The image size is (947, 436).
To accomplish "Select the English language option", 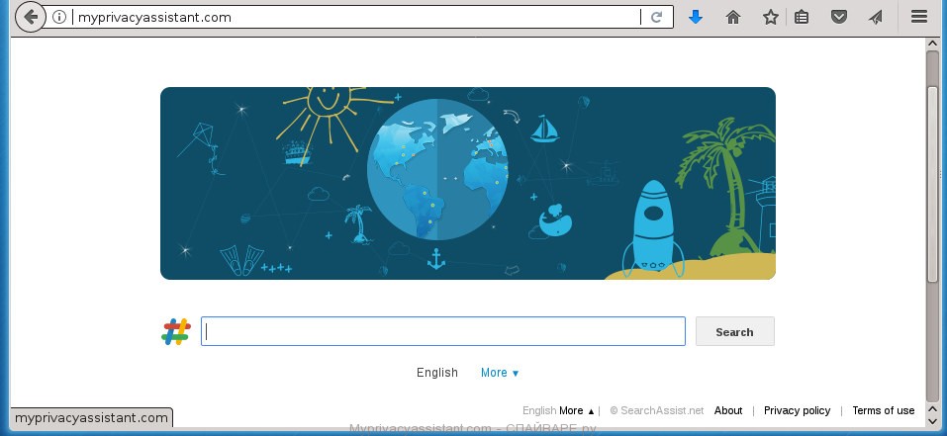I will pos(437,373).
